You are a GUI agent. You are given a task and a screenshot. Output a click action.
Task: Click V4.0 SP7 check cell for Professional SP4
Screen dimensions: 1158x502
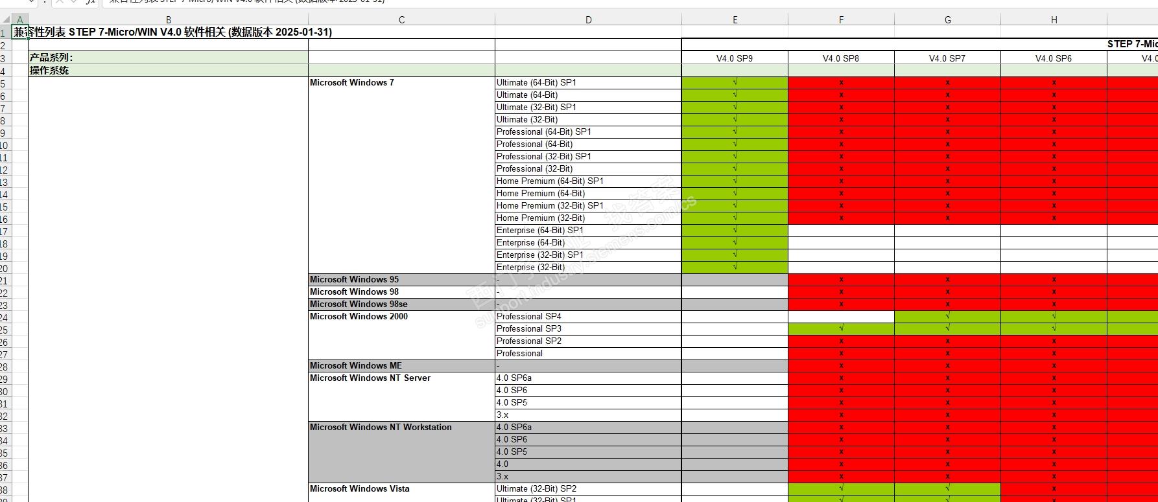(x=948, y=317)
